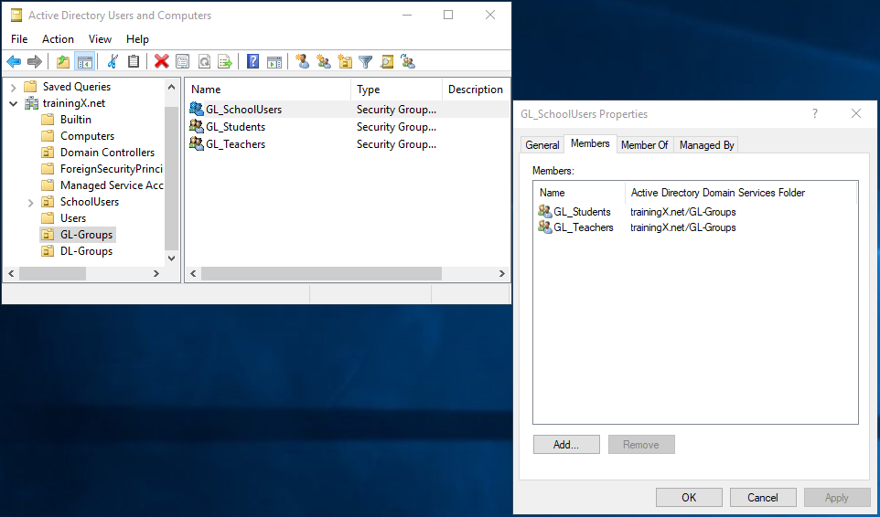The width and height of the screenshot is (880, 517).
Task: Click Add to group toolbar icon
Action: pos(408,61)
